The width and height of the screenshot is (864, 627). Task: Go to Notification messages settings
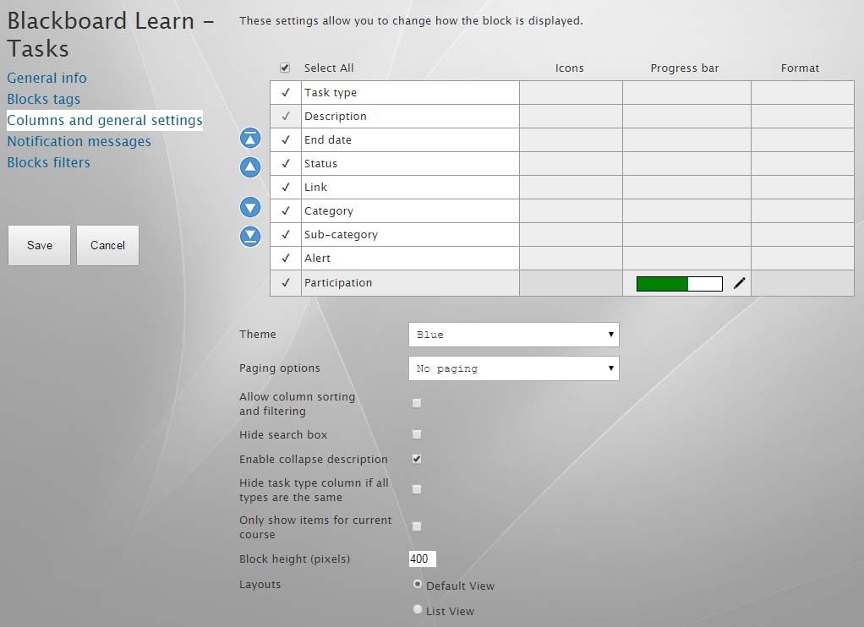click(79, 141)
